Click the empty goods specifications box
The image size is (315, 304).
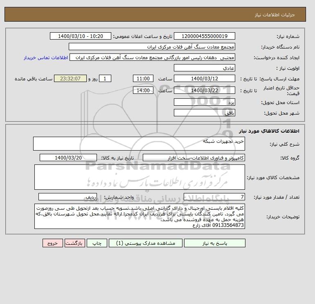point(139,177)
